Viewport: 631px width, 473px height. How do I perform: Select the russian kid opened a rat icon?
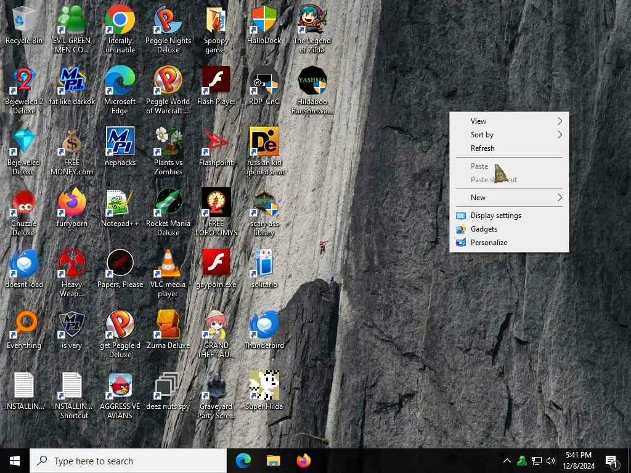(264, 152)
